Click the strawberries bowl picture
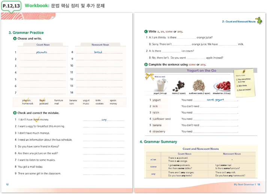This screenshot has width=267, height=194. [222, 86]
